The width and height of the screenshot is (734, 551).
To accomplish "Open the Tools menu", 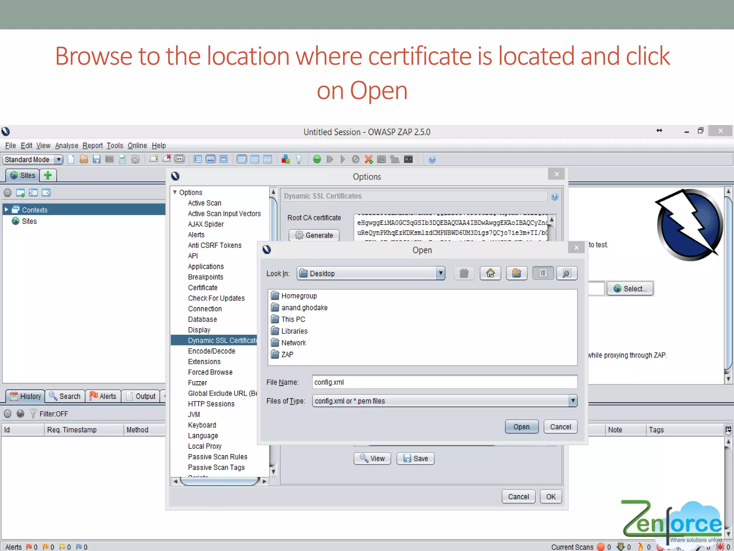I will tap(115, 145).
